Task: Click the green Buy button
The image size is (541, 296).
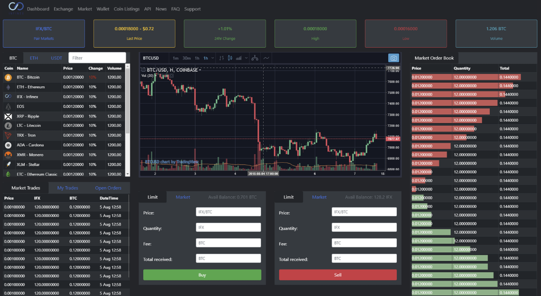Action: [202, 275]
